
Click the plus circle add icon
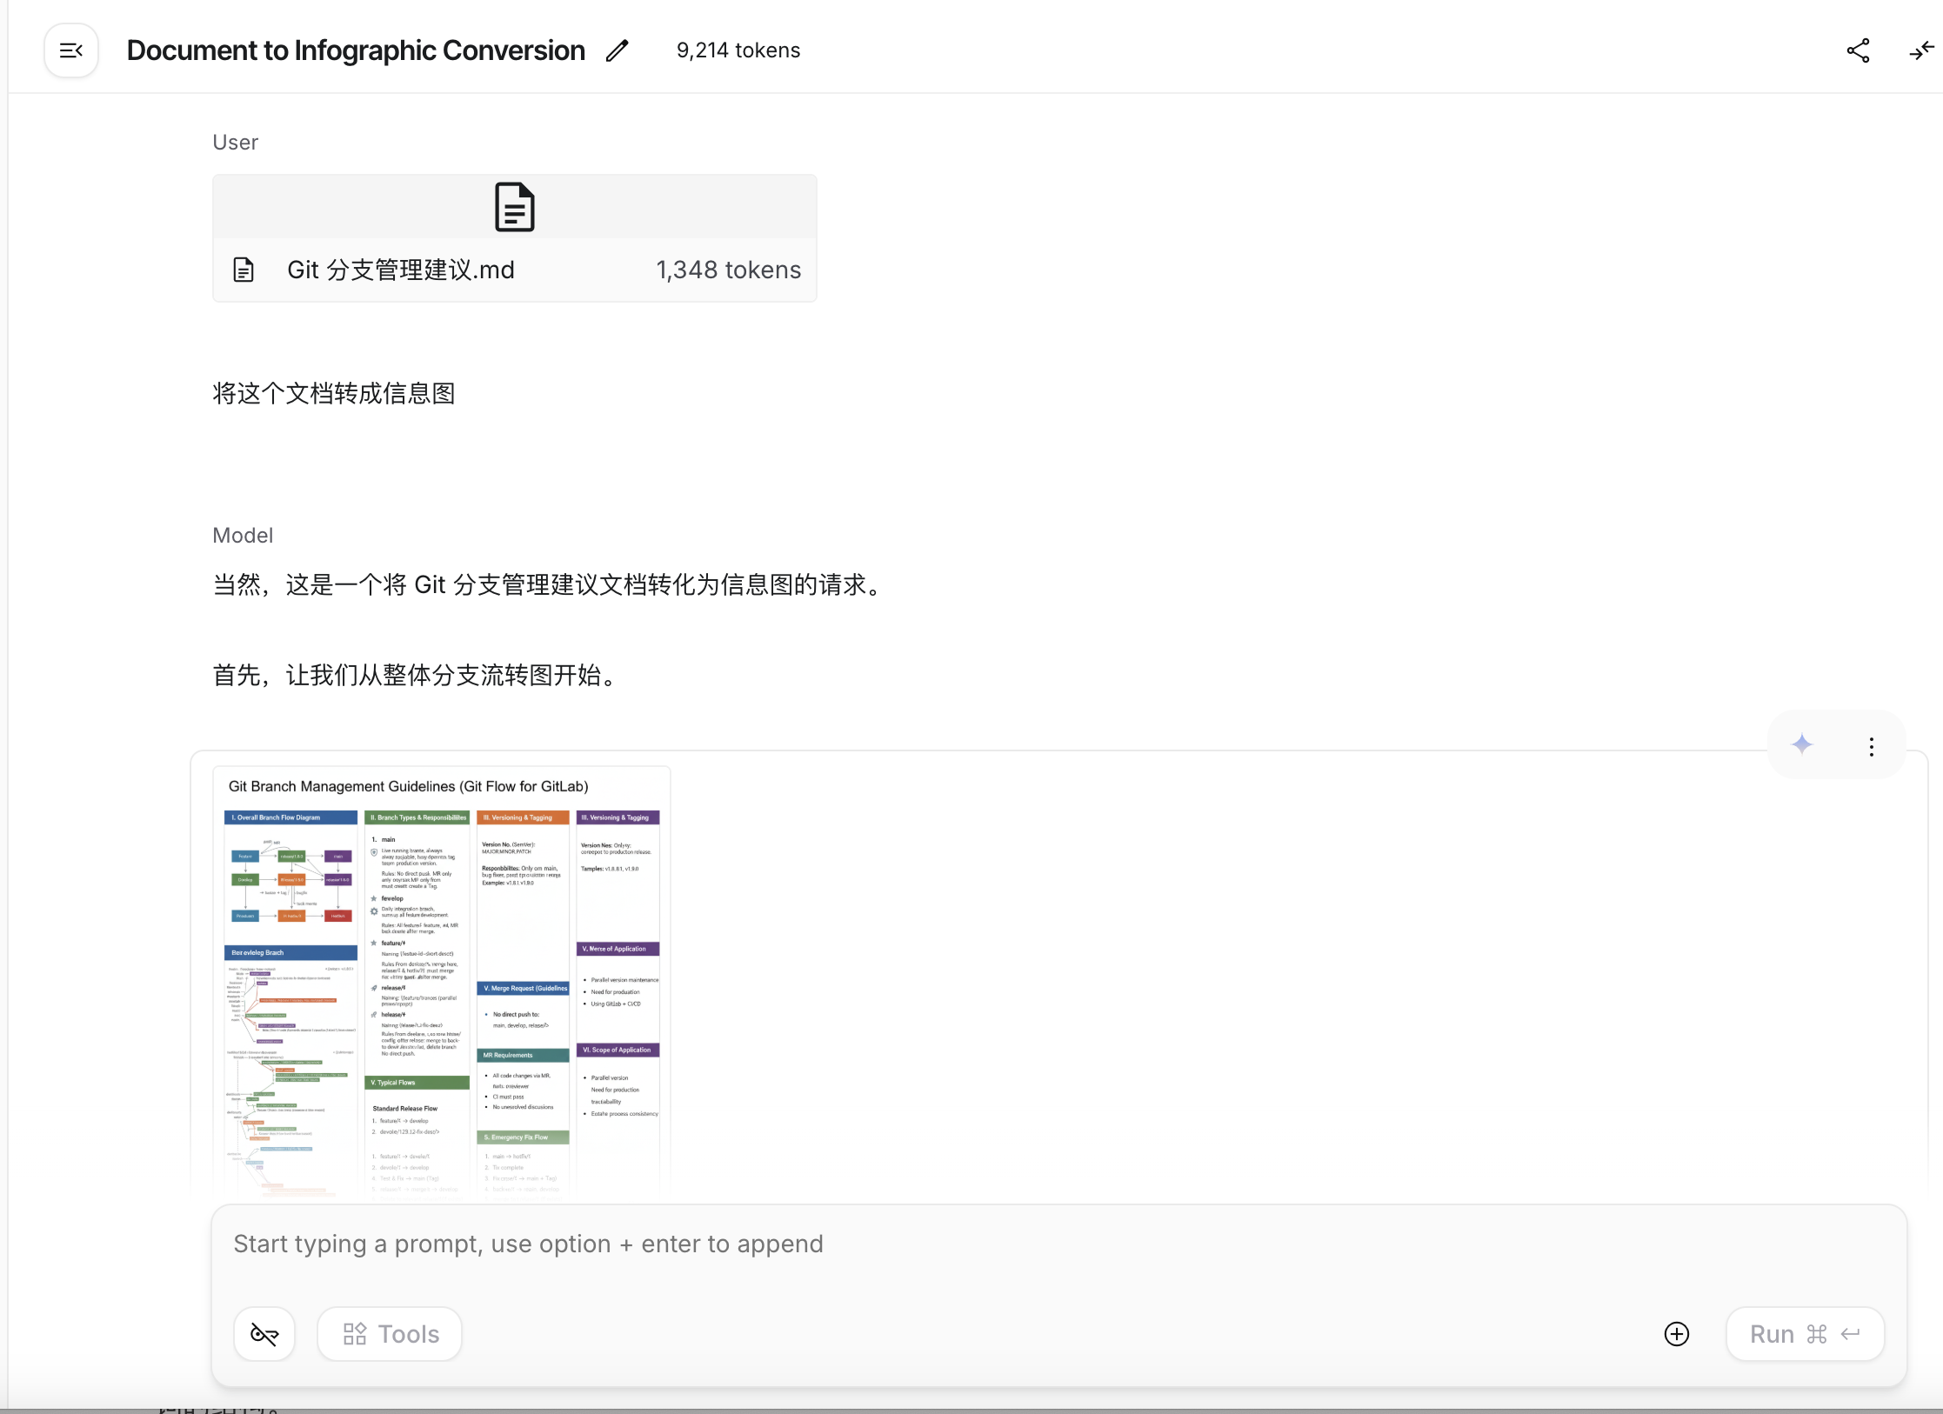[1676, 1334]
